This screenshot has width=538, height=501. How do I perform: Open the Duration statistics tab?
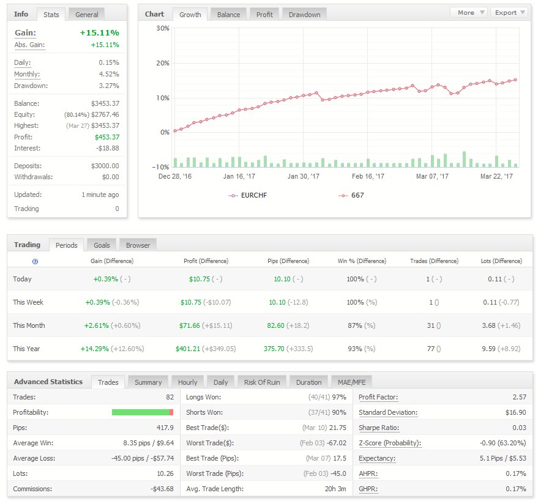309,382
